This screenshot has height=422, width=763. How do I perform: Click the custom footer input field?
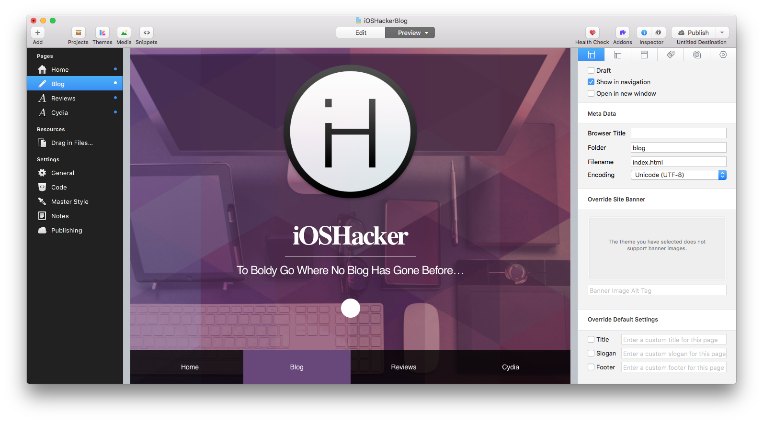coord(674,367)
